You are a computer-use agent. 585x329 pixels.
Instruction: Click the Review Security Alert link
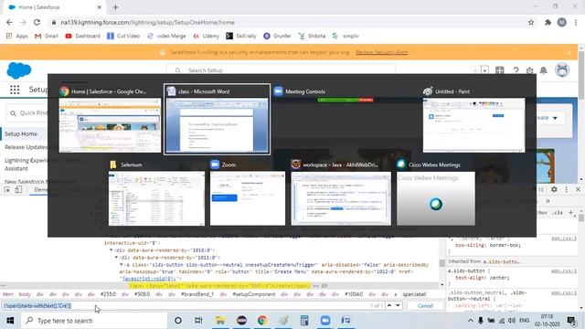pos(382,52)
